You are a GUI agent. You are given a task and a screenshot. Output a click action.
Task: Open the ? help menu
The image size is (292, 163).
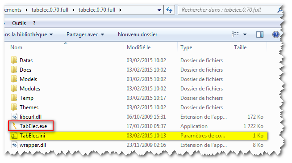pos(34,23)
